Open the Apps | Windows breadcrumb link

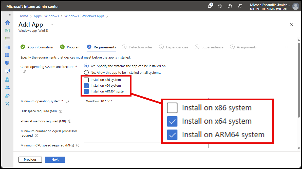(46, 16)
